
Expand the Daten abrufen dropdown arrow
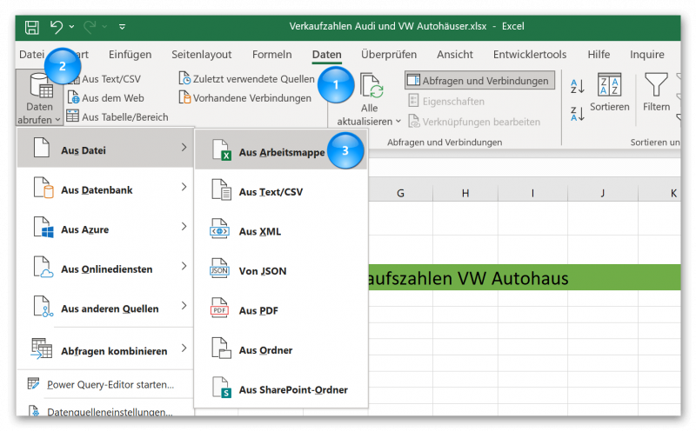click(57, 120)
